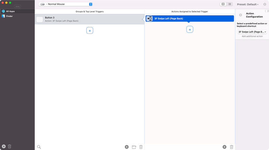This screenshot has height=150, width=269.
Task: Open the trigger search magnifier icon
Action: (39, 147)
